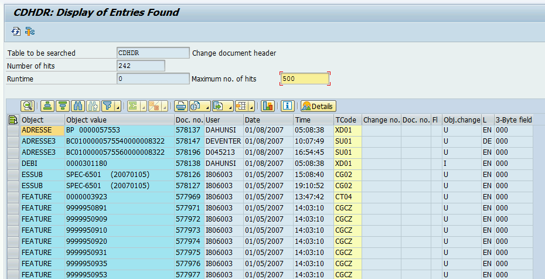Sort the list in ascending order
545x279 pixels.
(x=47, y=106)
